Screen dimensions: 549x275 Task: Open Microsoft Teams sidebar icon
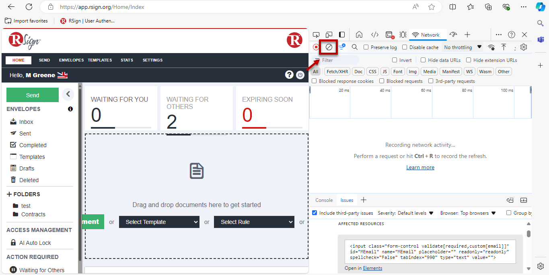click(x=541, y=39)
